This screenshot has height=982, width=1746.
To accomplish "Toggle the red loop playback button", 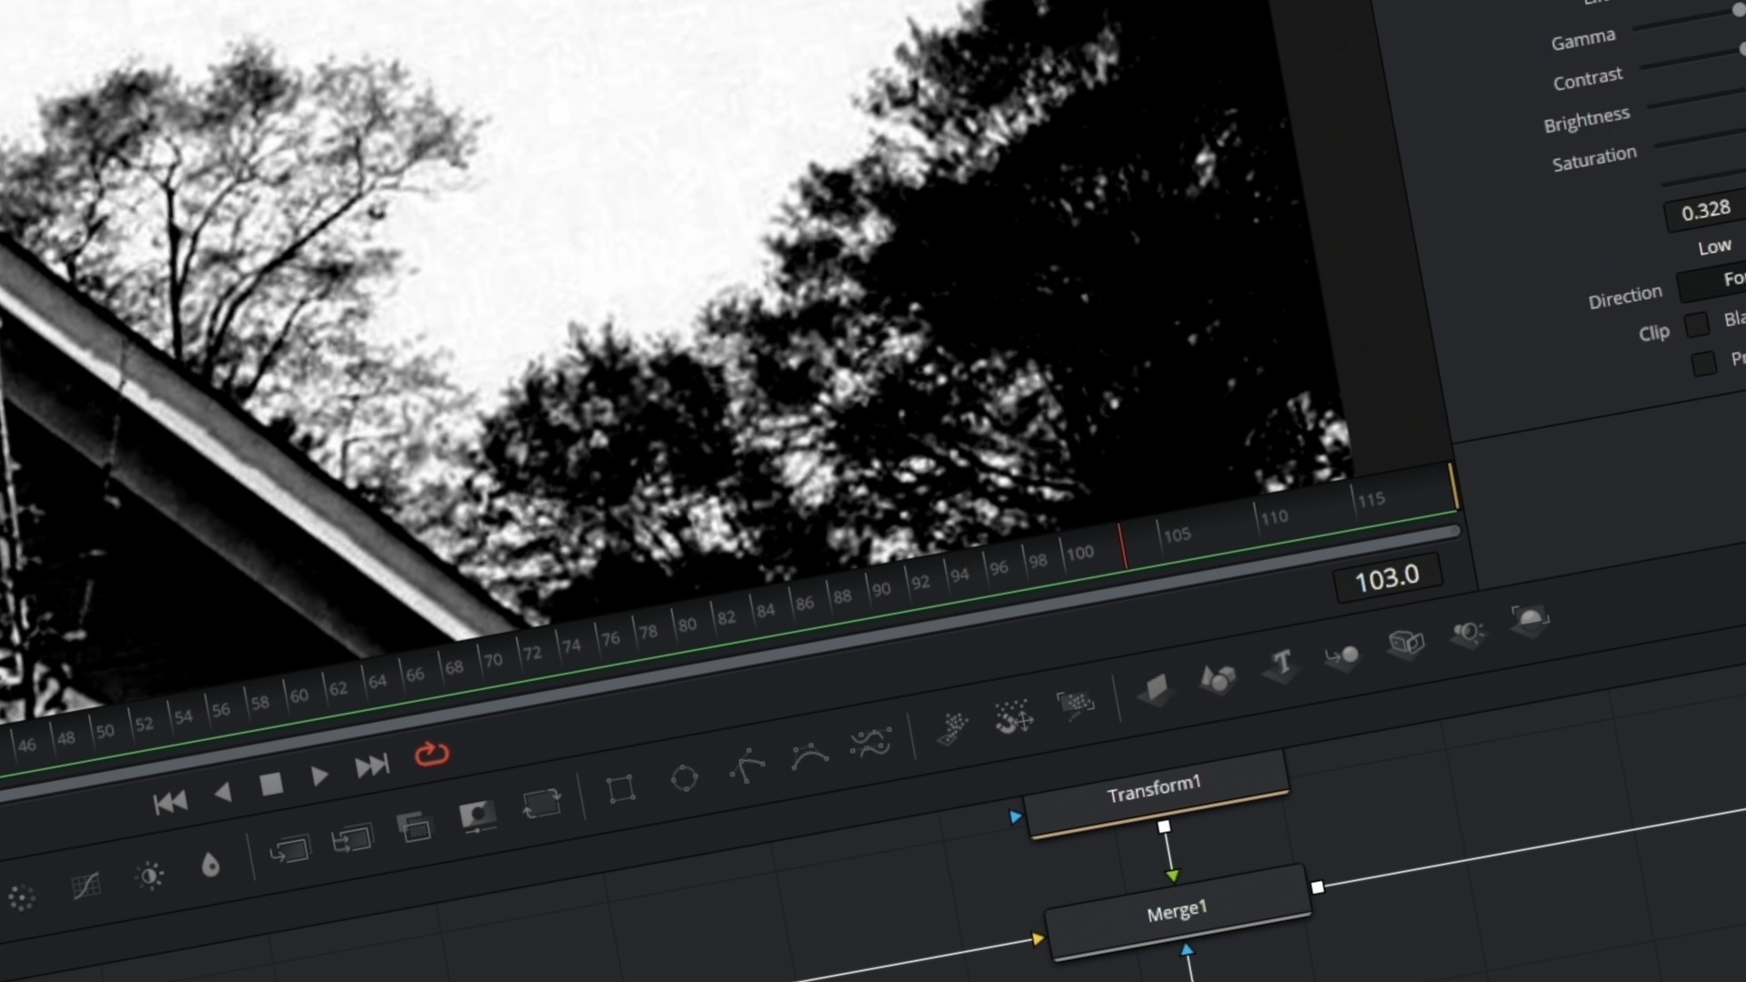I will point(431,754).
